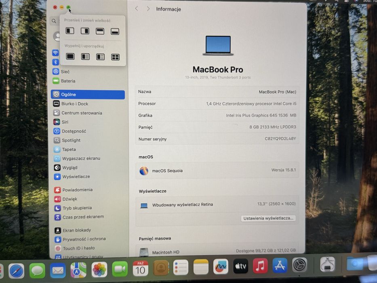Open System Settings from the Dock

pyautogui.click(x=299, y=265)
